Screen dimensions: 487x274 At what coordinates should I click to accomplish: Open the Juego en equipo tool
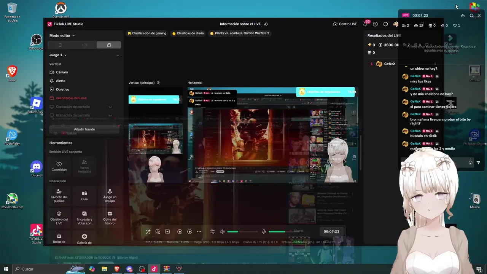coord(110,196)
